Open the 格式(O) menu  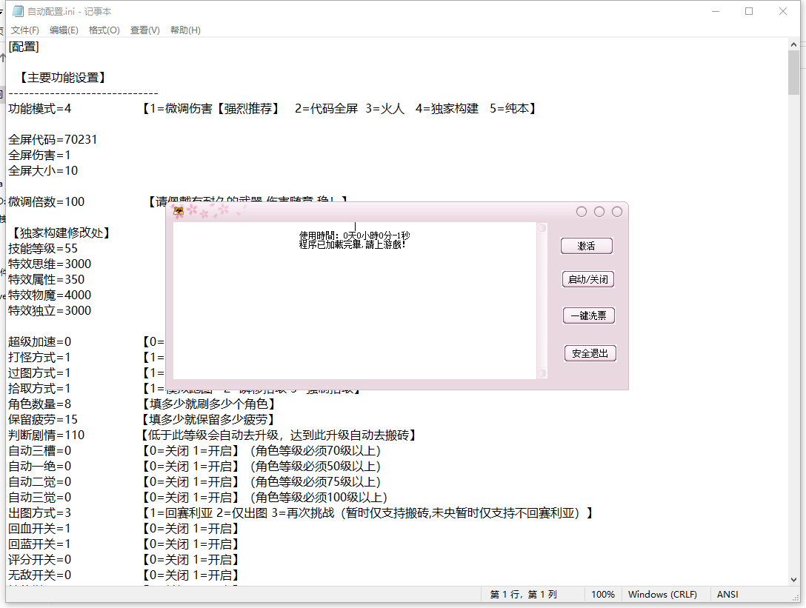click(x=104, y=30)
